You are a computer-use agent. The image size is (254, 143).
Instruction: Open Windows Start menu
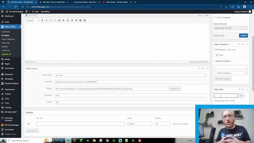click(x=3, y=141)
